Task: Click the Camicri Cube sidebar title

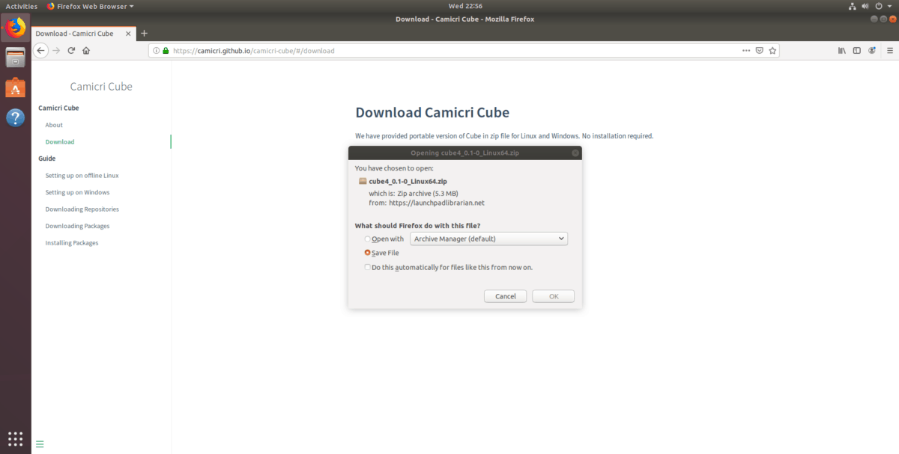Action: tap(101, 87)
